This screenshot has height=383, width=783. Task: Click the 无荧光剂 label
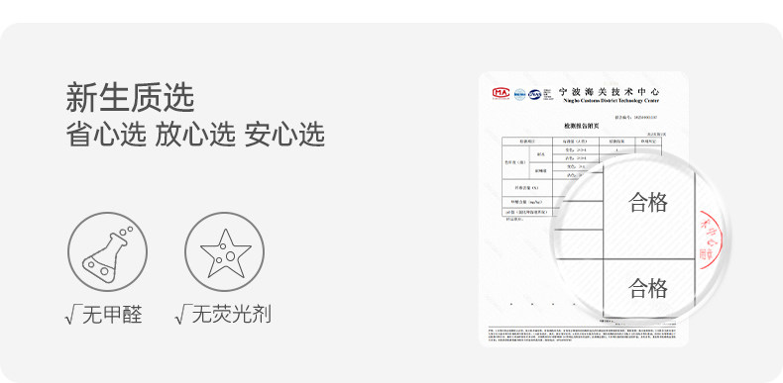pos(232,315)
